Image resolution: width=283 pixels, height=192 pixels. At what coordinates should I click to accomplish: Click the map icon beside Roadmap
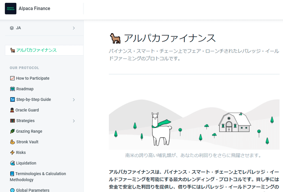(x=12, y=89)
